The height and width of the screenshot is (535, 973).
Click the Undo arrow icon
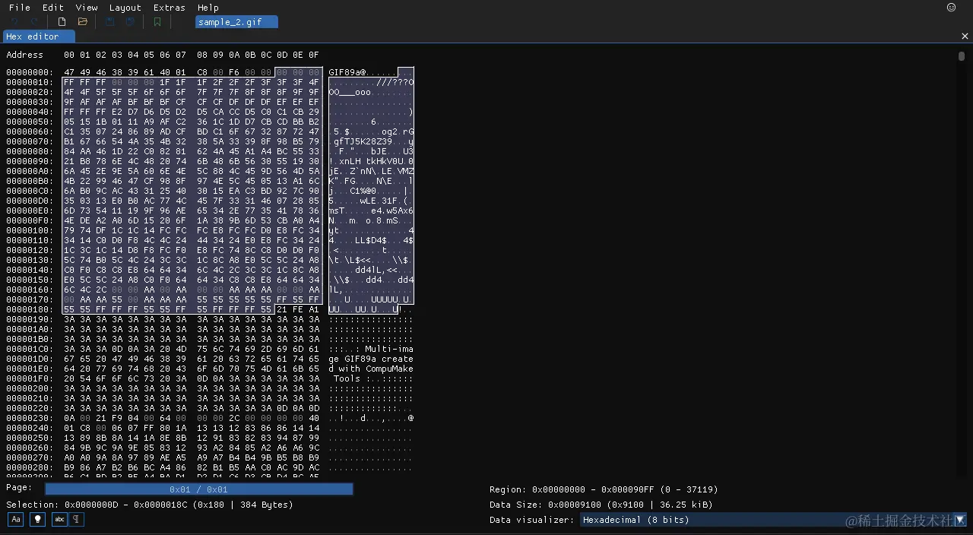click(14, 22)
